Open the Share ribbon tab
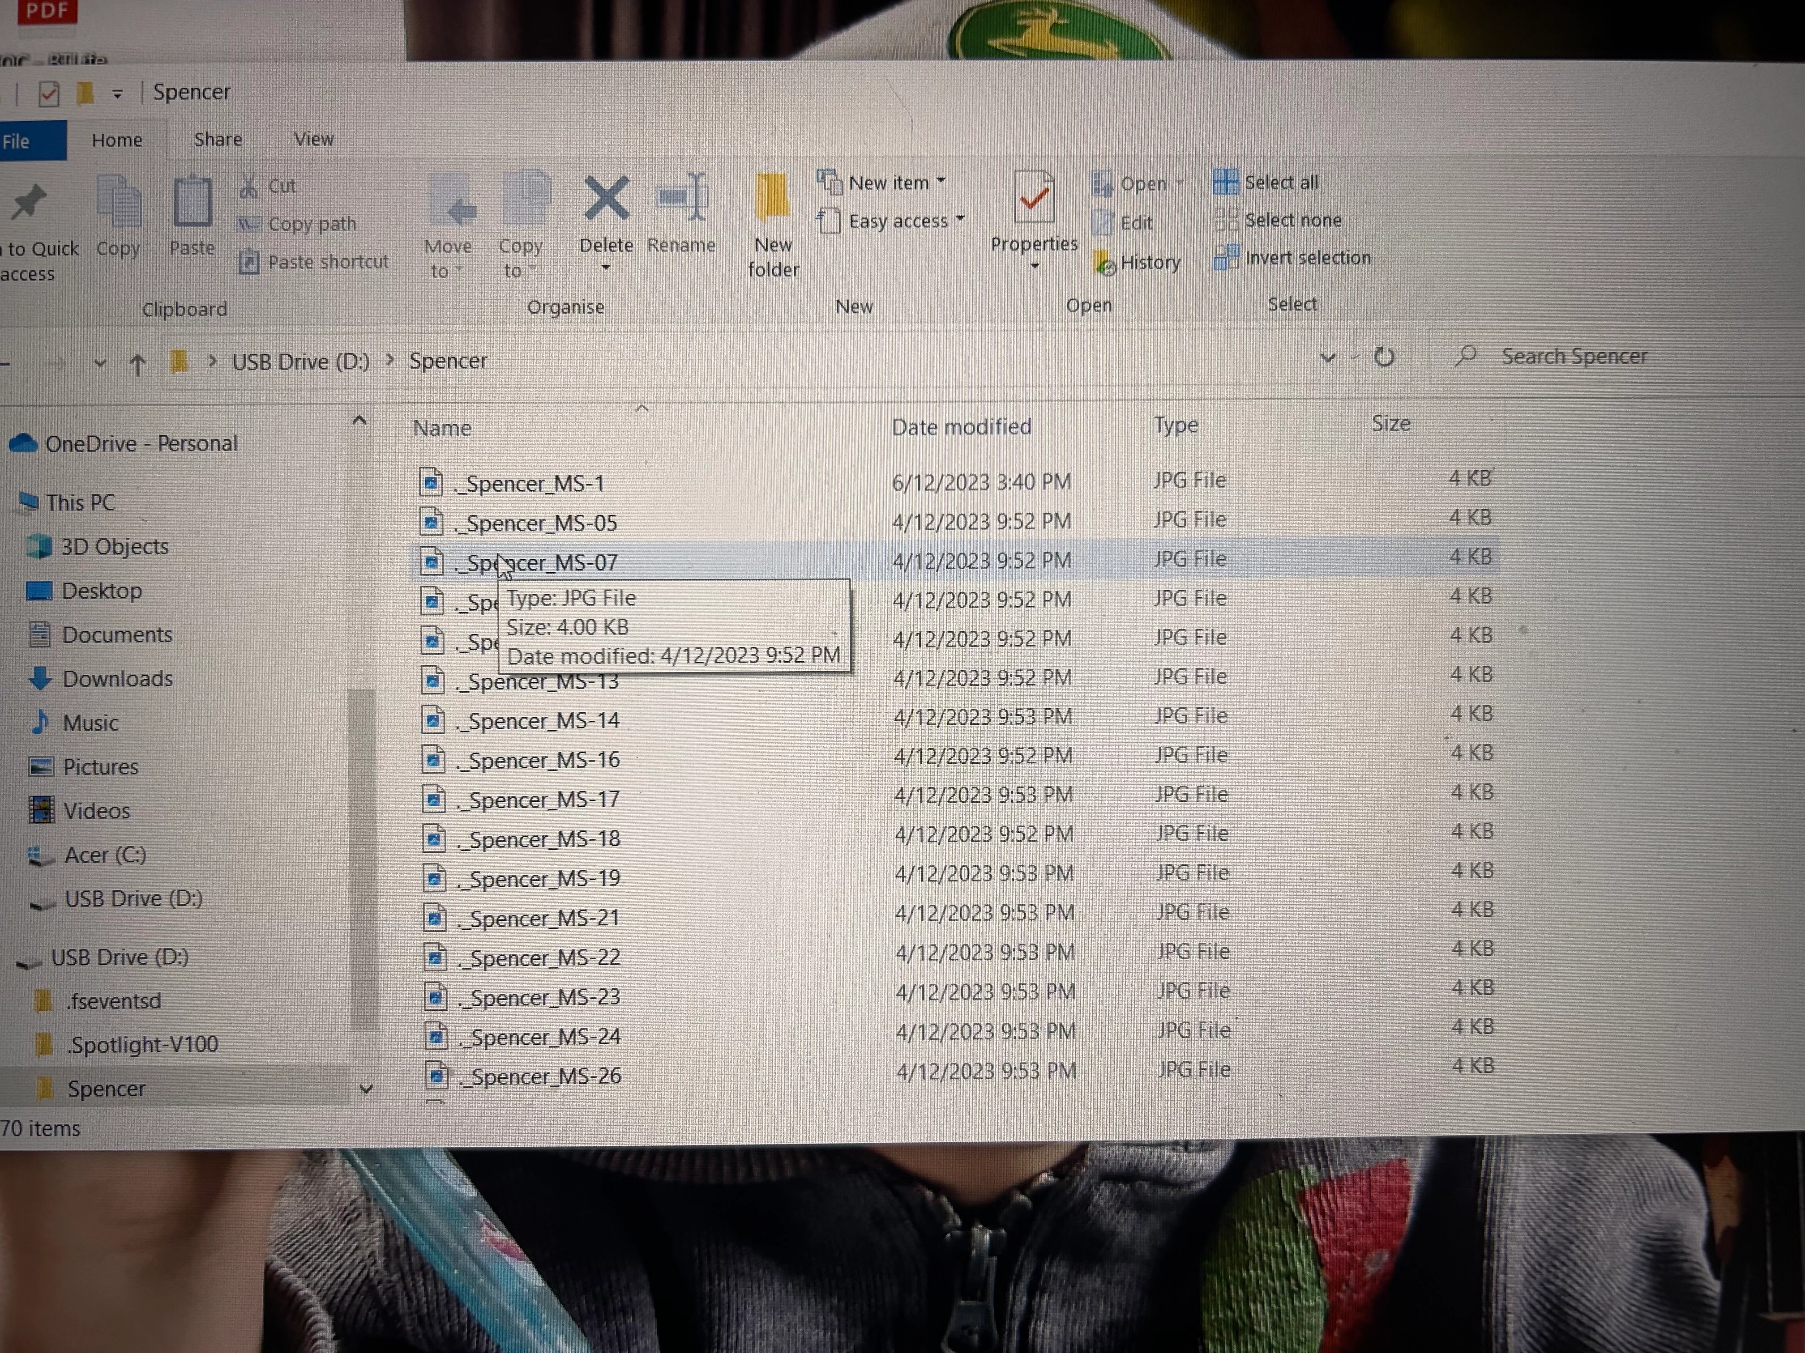The height and width of the screenshot is (1353, 1805). (218, 140)
